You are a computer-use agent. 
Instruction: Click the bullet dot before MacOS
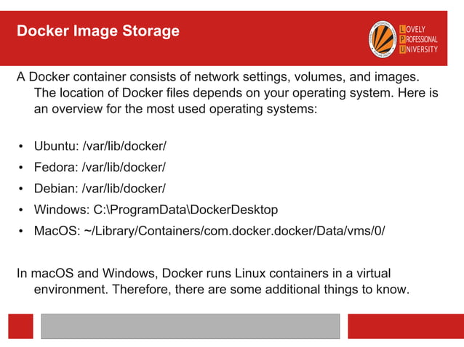[x=20, y=232]
